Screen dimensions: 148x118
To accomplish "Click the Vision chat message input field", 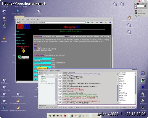I will pyautogui.click(x=97, y=106).
